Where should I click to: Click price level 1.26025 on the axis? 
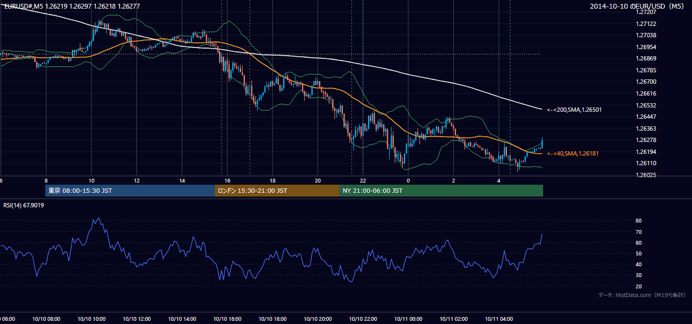pos(647,175)
